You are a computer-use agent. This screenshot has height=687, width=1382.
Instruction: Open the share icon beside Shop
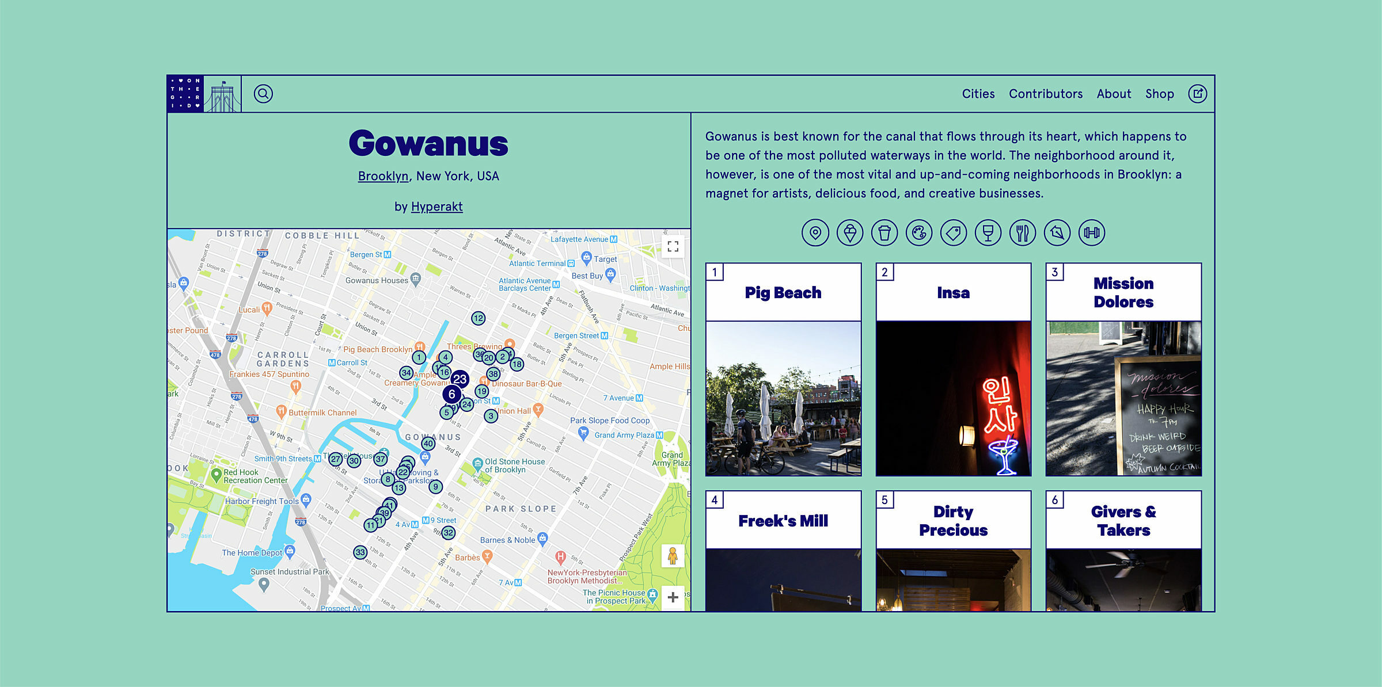pos(1198,94)
